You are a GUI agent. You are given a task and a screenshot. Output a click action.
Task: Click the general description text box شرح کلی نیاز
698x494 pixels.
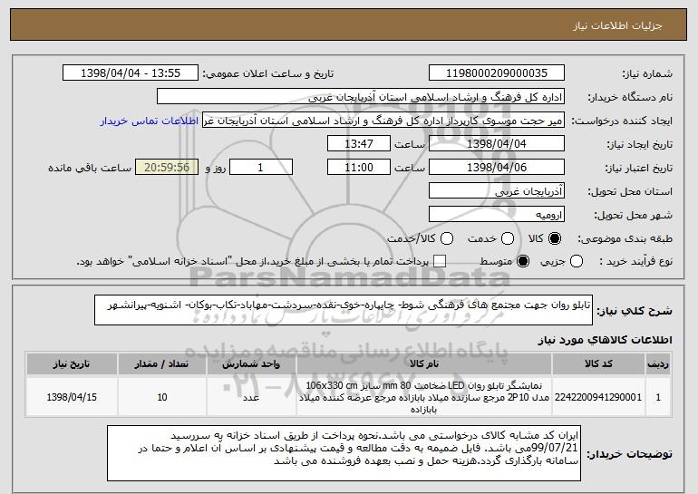pos(344,310)
